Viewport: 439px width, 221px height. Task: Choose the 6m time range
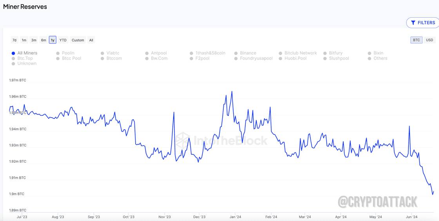click(x=44, y=40)
